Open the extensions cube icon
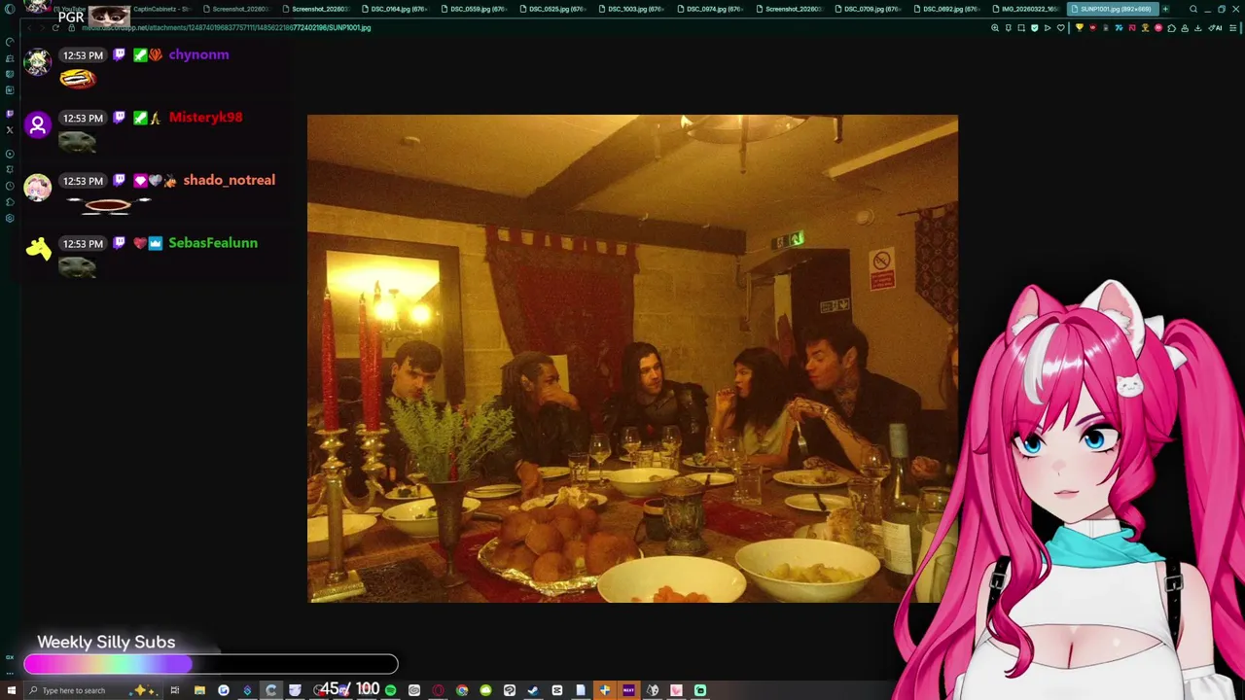This screenshot has height=700, width=1245. click(1171, 28)
